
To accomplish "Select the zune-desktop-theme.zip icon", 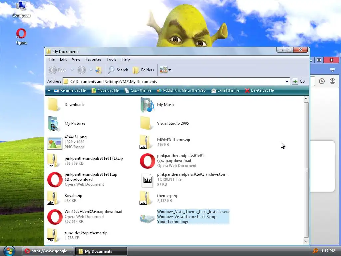I will click(x=53, y=235).
